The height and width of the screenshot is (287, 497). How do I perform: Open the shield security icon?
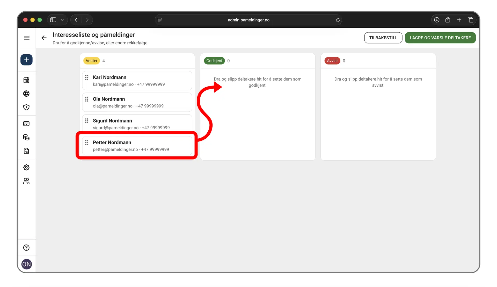pos(26,107)
